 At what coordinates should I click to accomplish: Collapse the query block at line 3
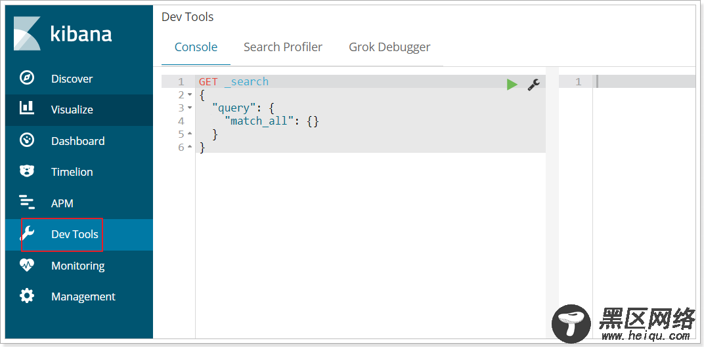(190, 108)
